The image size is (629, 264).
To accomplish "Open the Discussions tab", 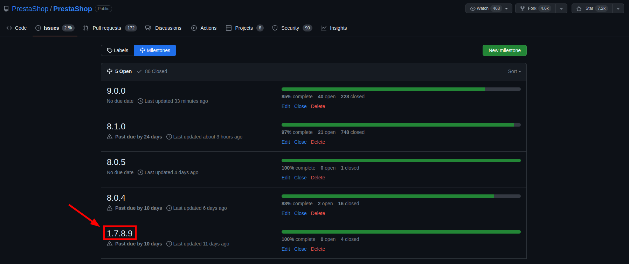I will tap(163, 28).
